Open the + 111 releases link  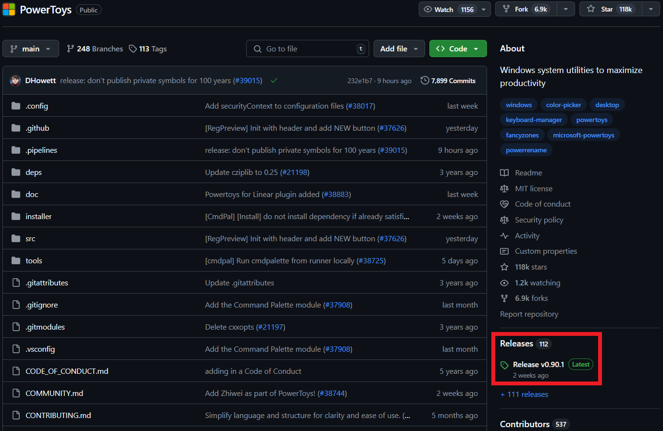[524, 394]
